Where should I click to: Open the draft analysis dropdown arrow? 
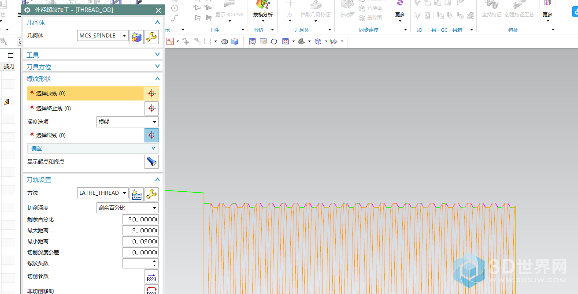pos(263,20)
